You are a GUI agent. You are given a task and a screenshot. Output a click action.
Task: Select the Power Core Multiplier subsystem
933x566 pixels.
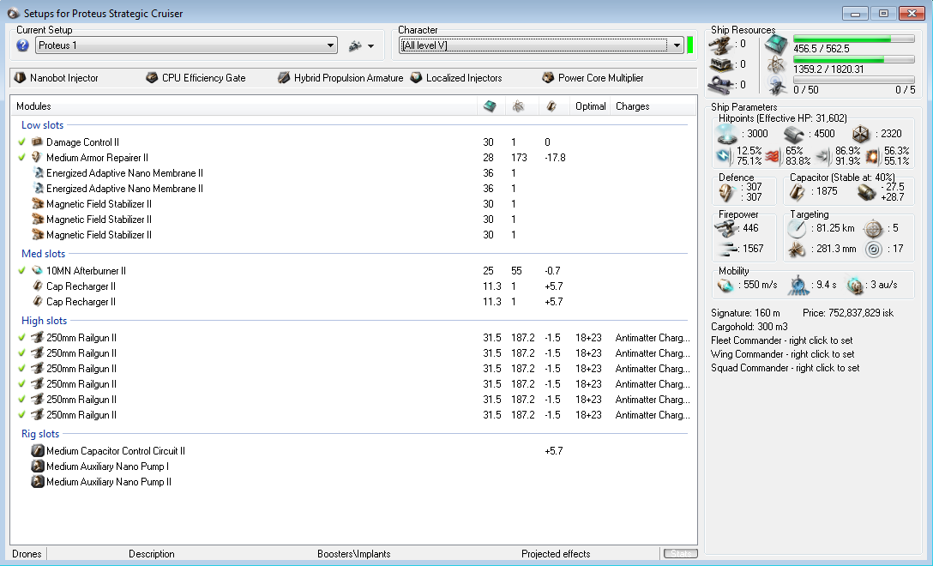tap(593, 78)
